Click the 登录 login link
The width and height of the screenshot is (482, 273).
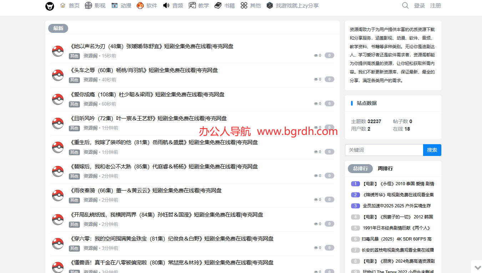click(x=420, y=6)
